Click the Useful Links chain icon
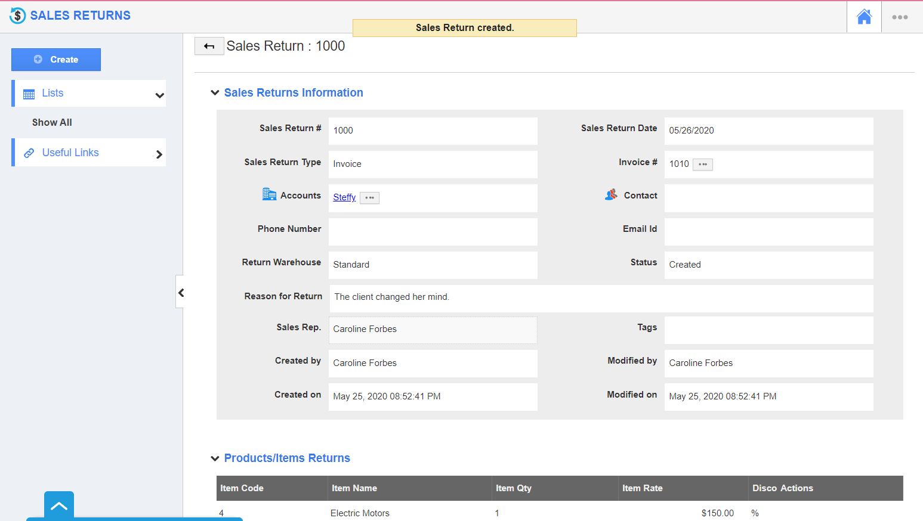This screenshot has height=521, width=923. [28, 153]
